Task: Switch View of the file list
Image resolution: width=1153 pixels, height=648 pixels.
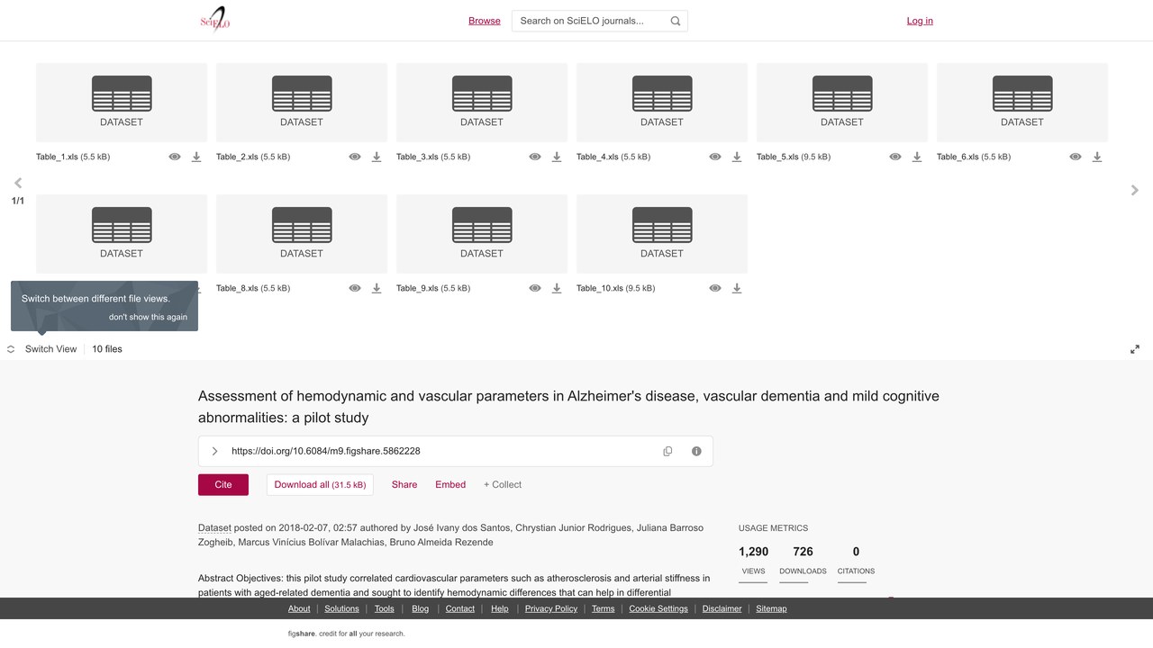Action: (42, 349)
